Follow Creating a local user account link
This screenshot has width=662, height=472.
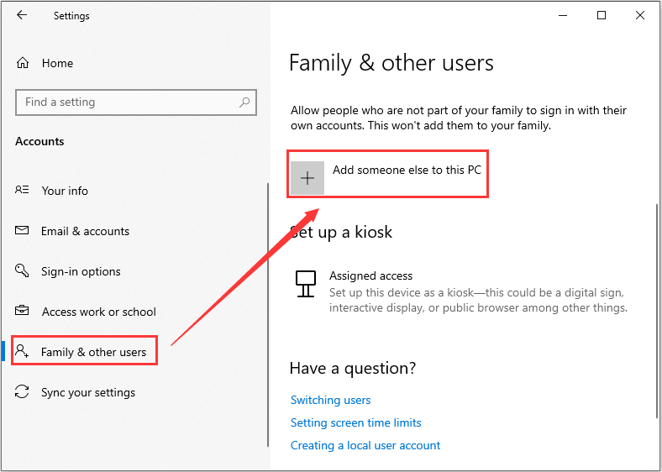pyautogui.click(x=365, y=445)
